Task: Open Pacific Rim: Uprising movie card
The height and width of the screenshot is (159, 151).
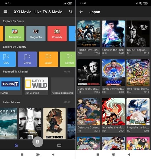Action: click(x=89, y=38)
